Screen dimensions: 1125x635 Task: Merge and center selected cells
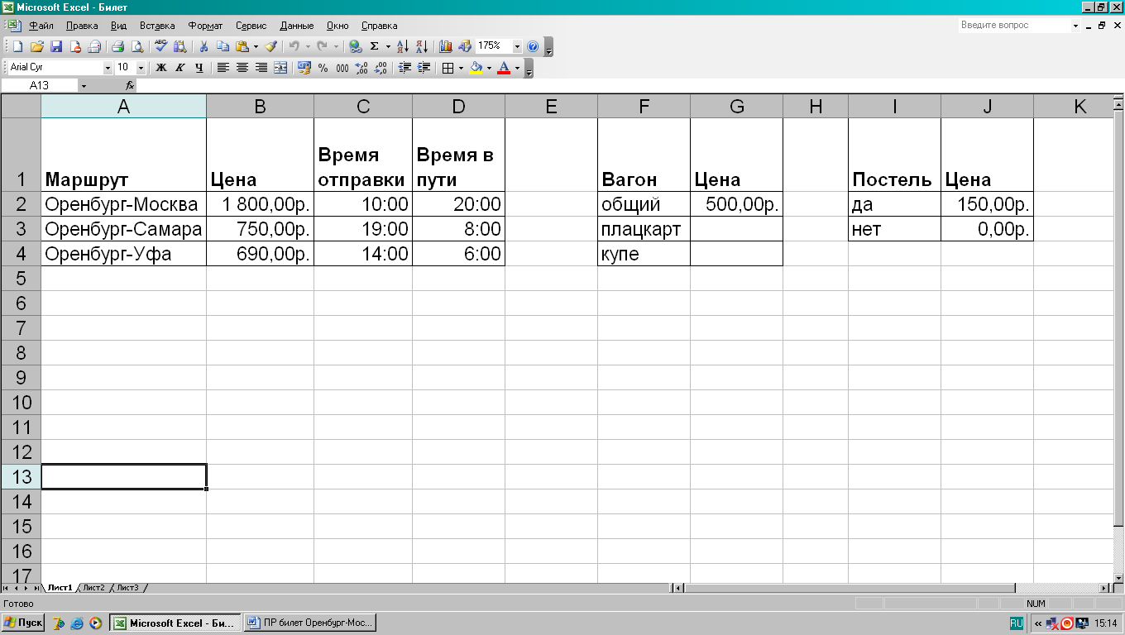pos(280,68)
